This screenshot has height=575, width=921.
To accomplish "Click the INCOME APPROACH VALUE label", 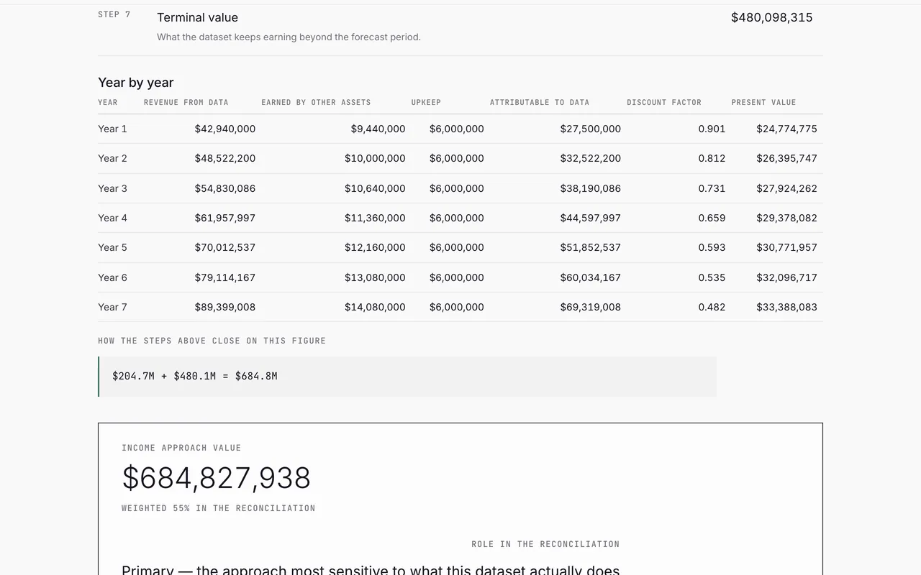I will point(181,448).
